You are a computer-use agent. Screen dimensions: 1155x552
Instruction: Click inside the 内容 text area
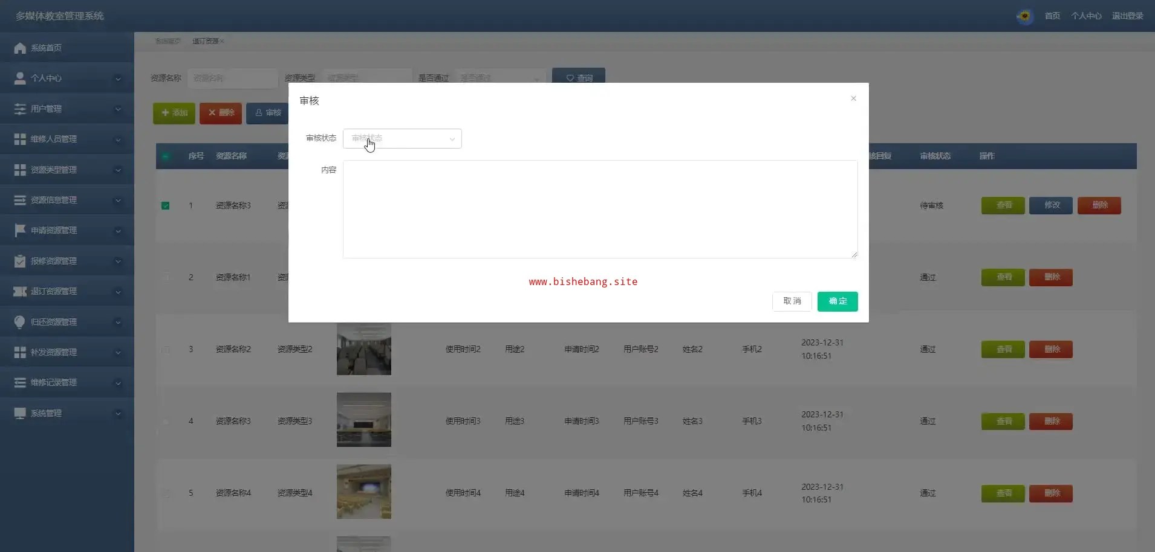point(600,209)
